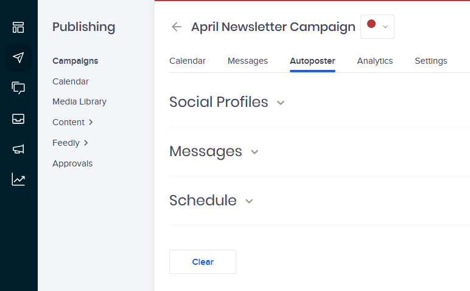Expand the Content submenu

[72, 122]
